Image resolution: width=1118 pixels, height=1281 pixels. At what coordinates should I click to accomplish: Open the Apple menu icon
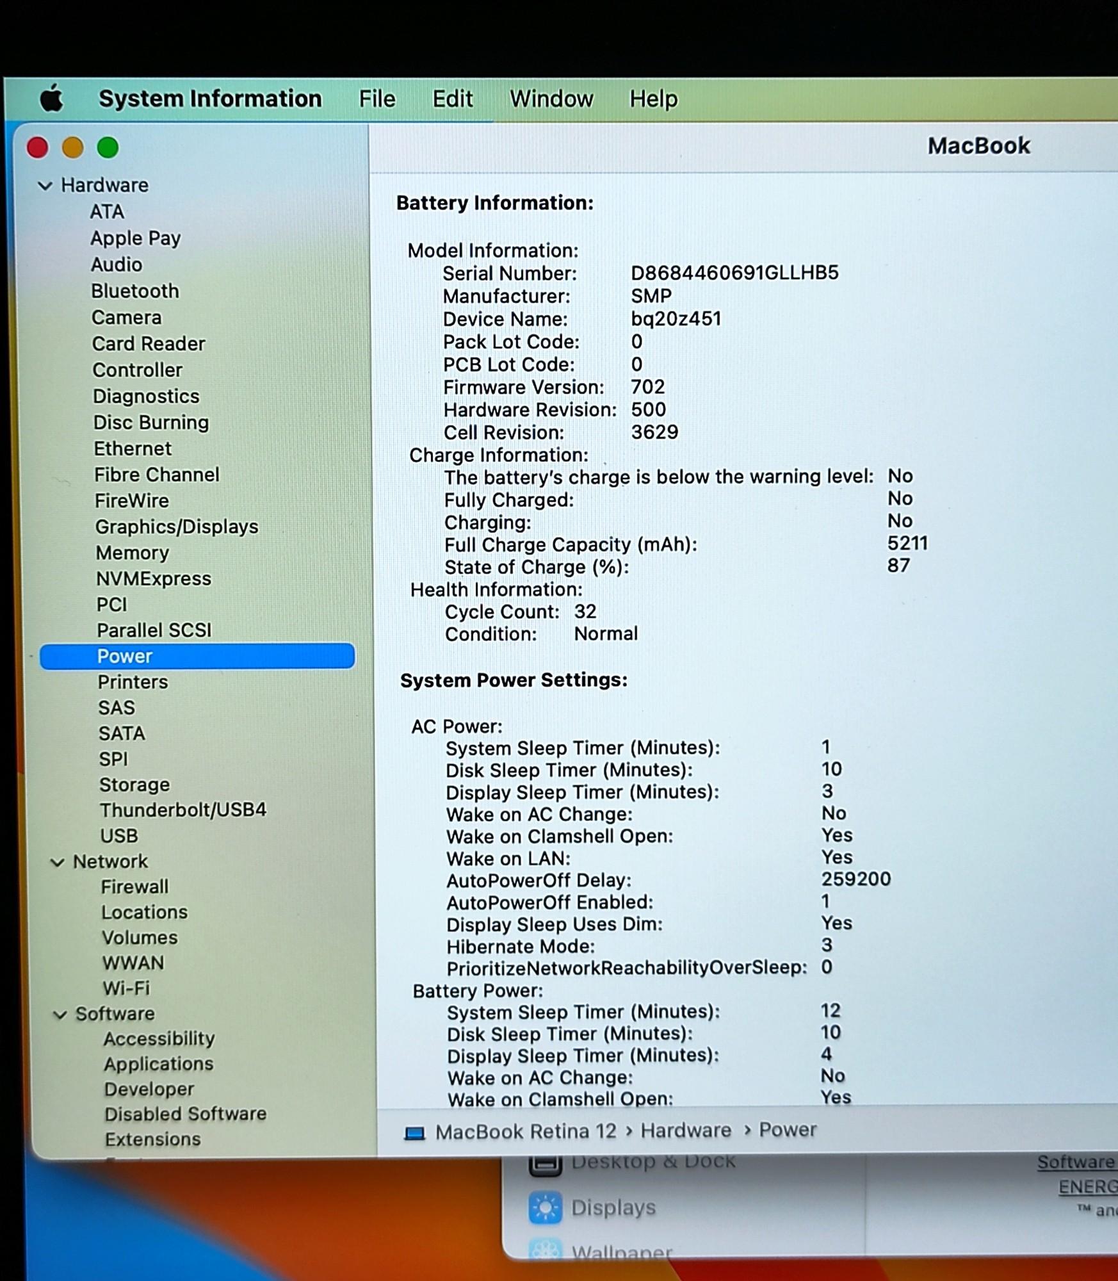coord(52,99)
